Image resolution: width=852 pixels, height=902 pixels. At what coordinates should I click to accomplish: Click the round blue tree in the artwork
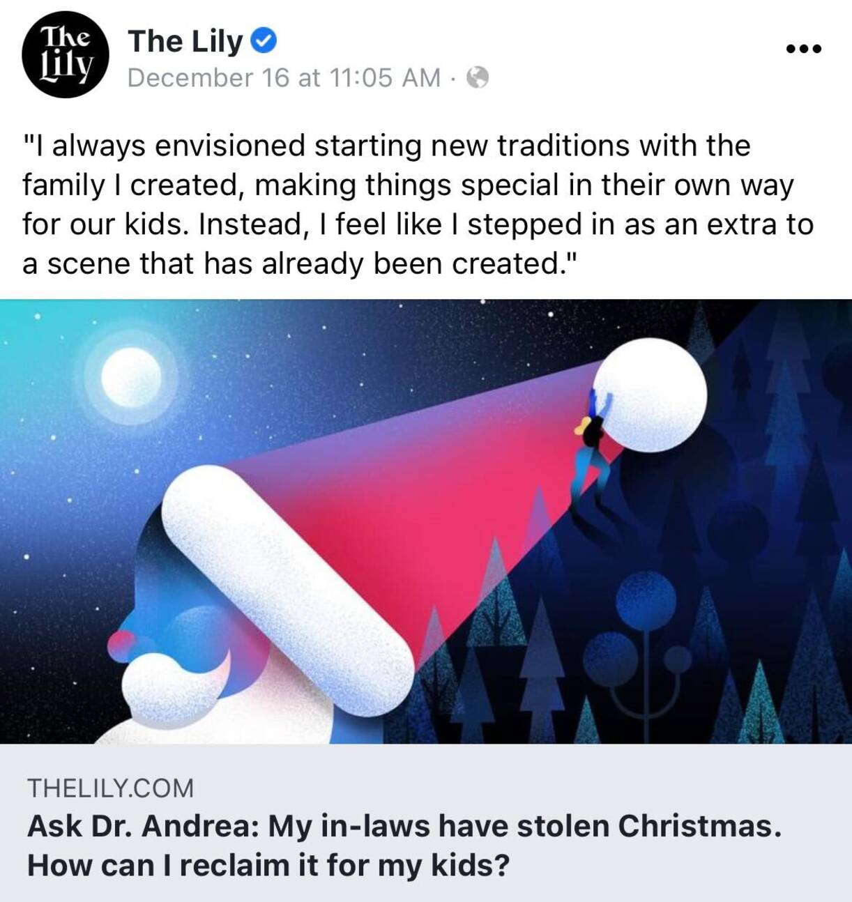tap(646, 601)
